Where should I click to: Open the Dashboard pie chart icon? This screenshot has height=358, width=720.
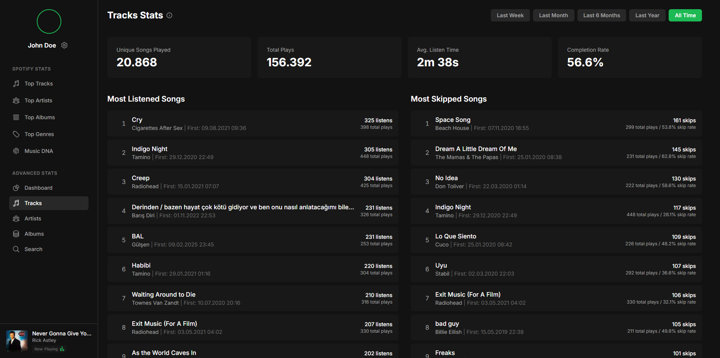pos(16,188)
